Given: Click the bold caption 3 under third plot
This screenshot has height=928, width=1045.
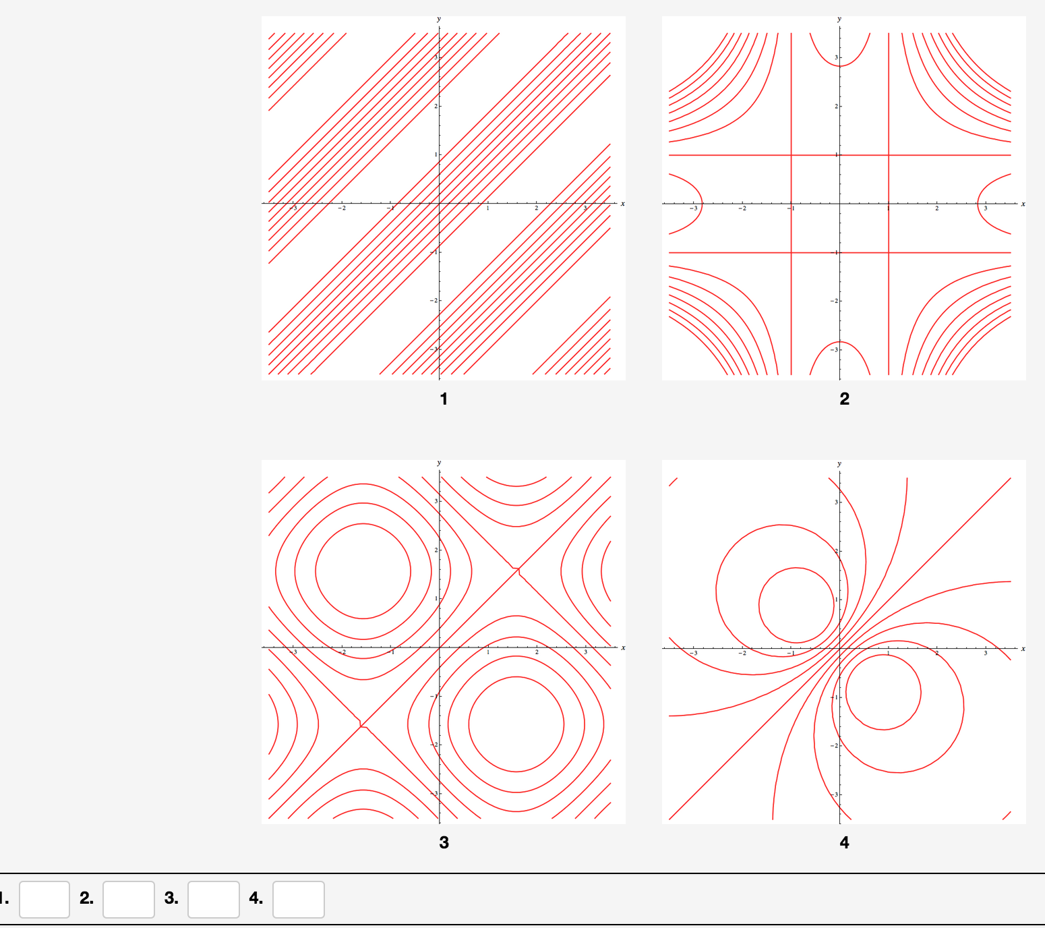Looking at the screenshot, I should [x=444, y=842].
